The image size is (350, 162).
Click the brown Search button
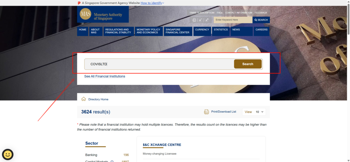pyautogui.click(x=248, y=64)
